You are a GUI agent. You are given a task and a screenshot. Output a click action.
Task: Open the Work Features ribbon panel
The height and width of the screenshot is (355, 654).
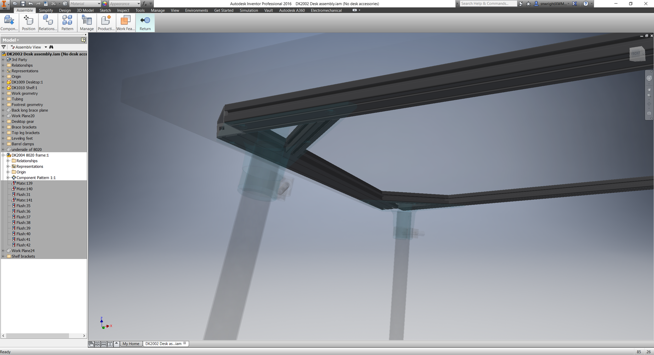click(x=126, y=23)
